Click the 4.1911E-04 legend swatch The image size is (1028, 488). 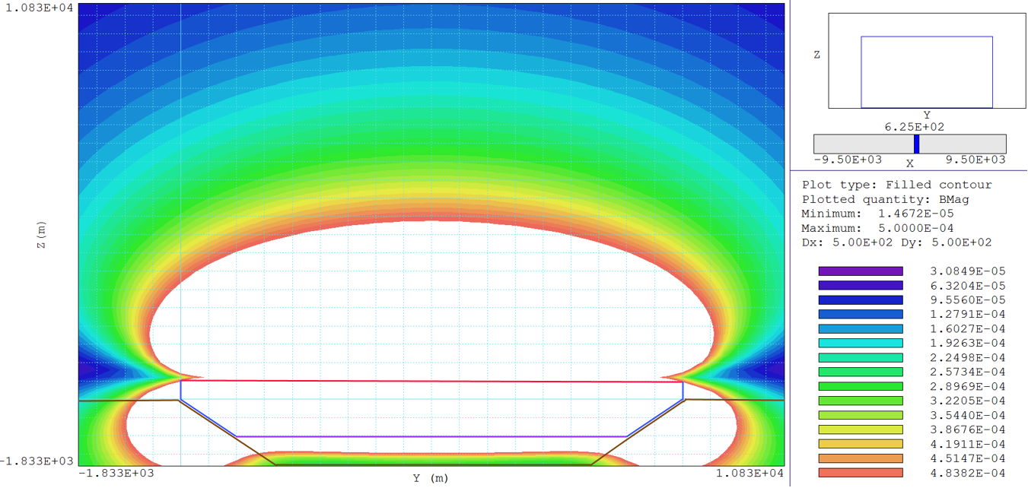click(x=861, y=445)
